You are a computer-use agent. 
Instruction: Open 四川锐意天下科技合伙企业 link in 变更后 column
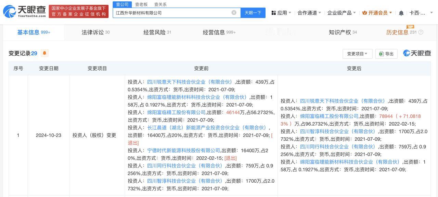343,101
